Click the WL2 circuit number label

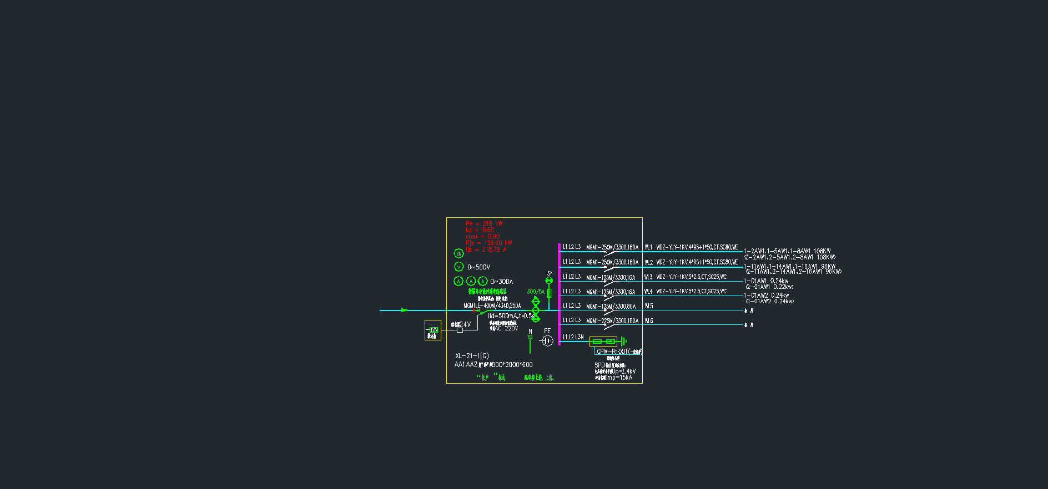pos(648,262)
